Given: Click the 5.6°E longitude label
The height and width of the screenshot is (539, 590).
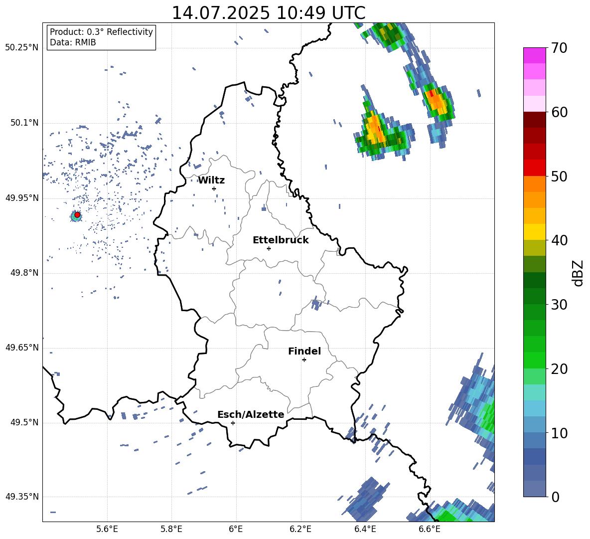Looking at the screenshot, I should click(x=107, y=529).
